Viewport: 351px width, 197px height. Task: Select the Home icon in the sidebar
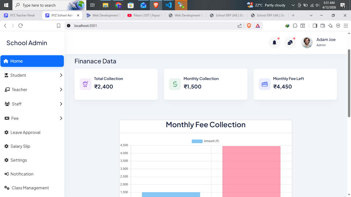tap(6, 61)
